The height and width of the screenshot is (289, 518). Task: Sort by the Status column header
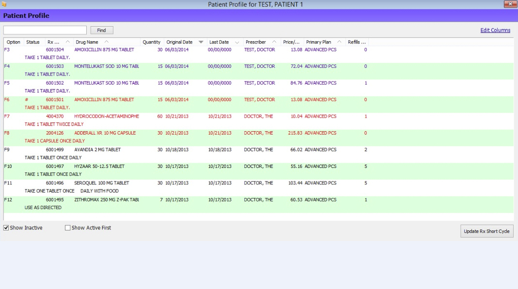point(32,42)
